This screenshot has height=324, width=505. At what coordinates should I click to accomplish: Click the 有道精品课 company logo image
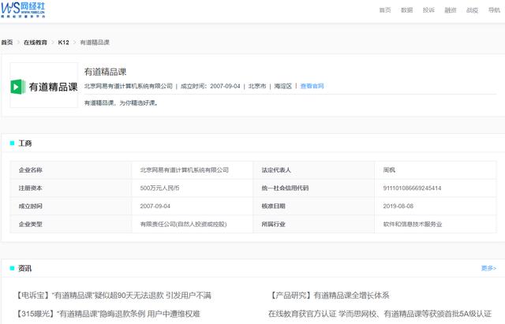tap(43, 85)
